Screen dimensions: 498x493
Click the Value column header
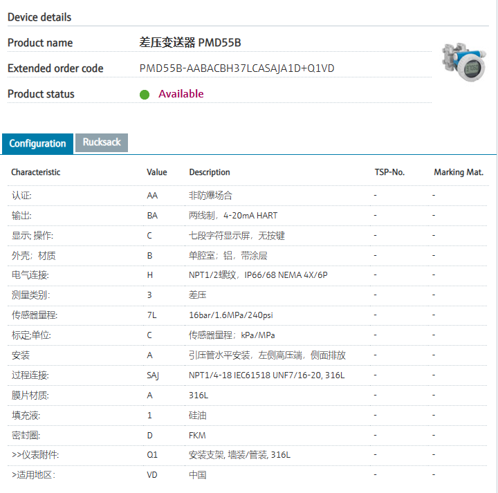(157, 172)
